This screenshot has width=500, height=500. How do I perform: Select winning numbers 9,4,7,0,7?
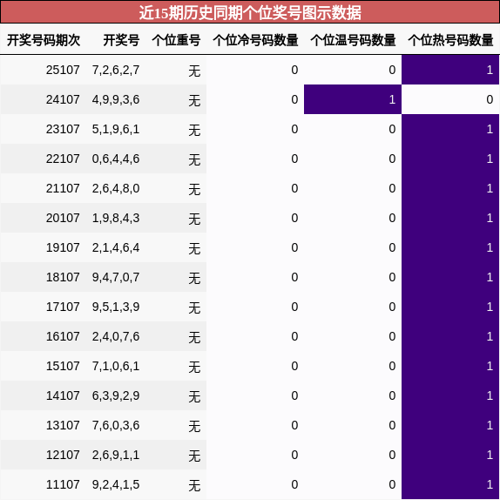116,278
